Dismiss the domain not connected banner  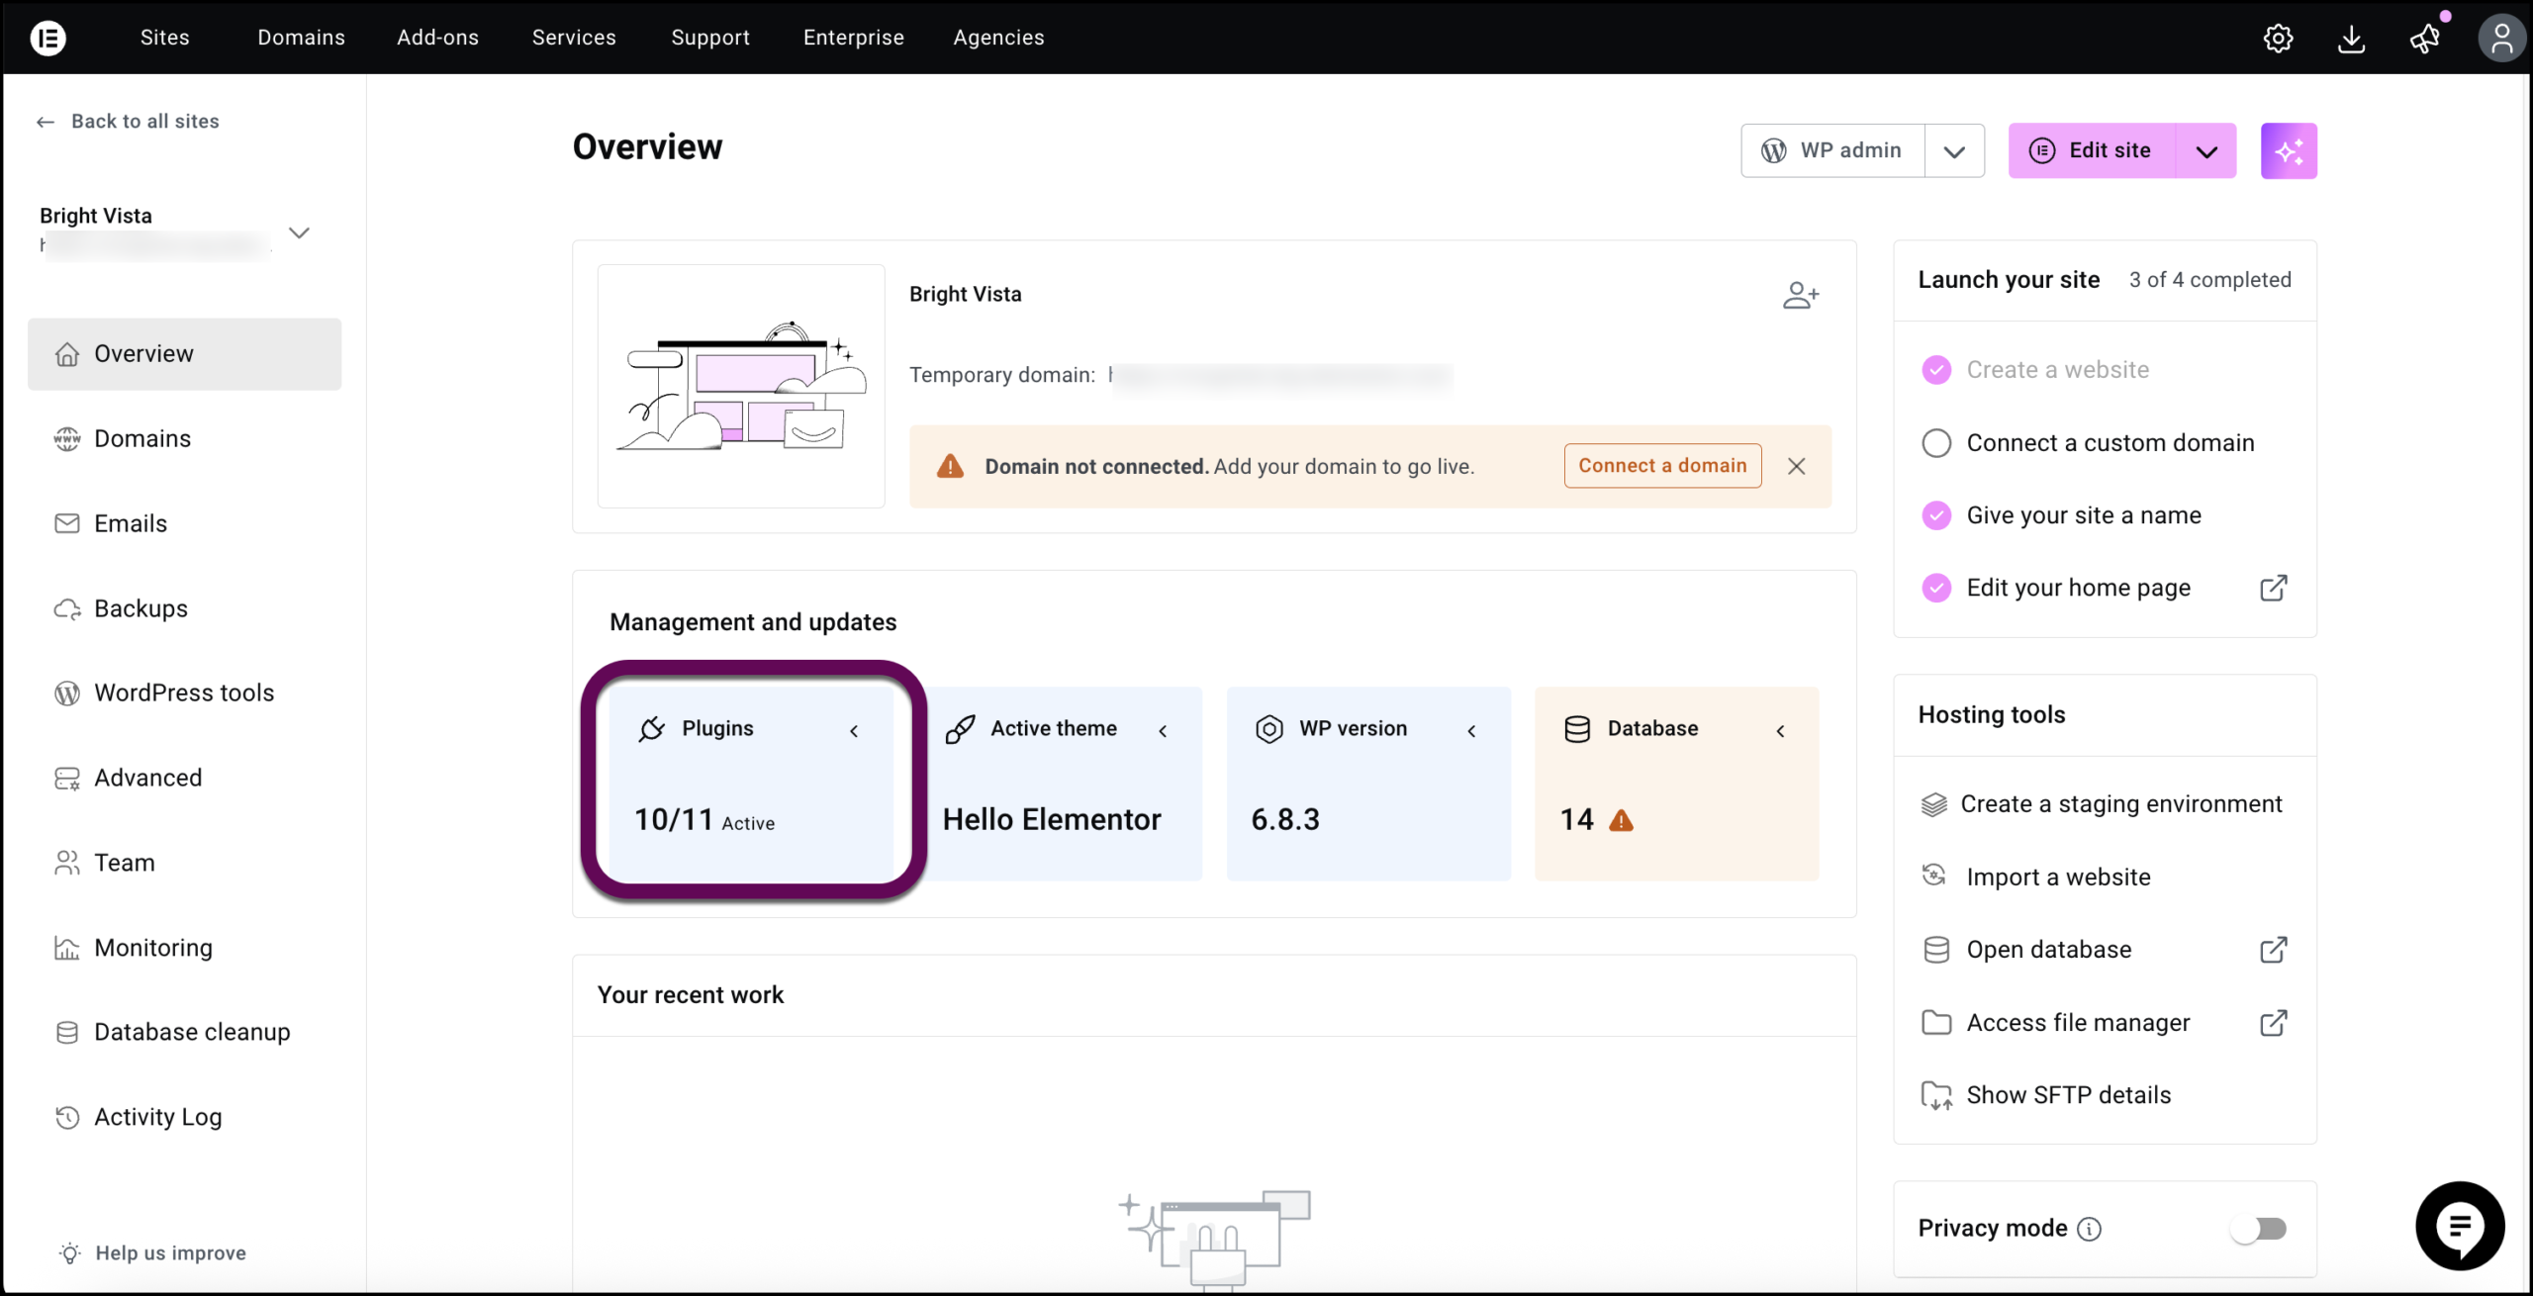coord(1797,466)
